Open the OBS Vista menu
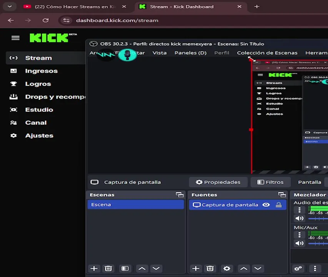328x277 pixels. pos(160,53)
